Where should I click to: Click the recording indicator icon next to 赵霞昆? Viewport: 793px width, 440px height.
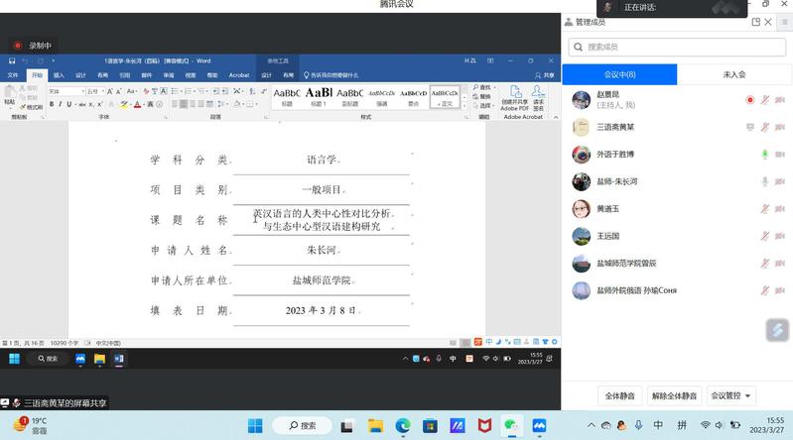tap(750, 100)
